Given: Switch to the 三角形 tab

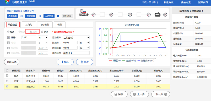Looking at the screenshot, I should (29, 25).
